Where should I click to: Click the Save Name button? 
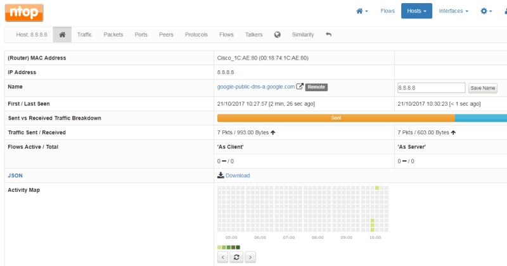tap(483, 88)
